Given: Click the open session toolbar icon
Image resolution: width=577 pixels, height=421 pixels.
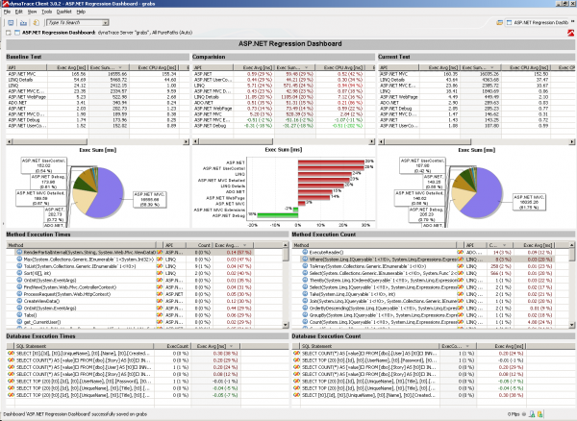Looking at the screenshot, I should pos(23,23).
